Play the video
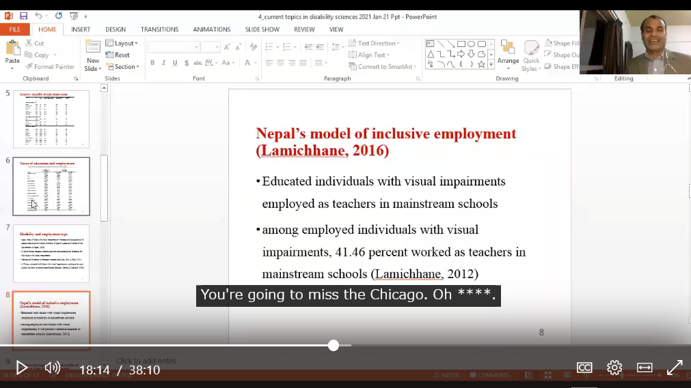 pos(21,368)
